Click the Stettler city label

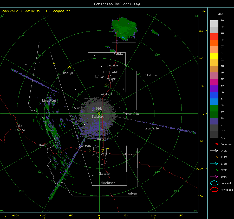click(x=152, y=75)
